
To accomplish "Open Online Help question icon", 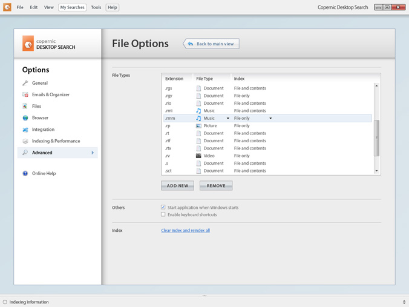I will [x=25, y=174].
